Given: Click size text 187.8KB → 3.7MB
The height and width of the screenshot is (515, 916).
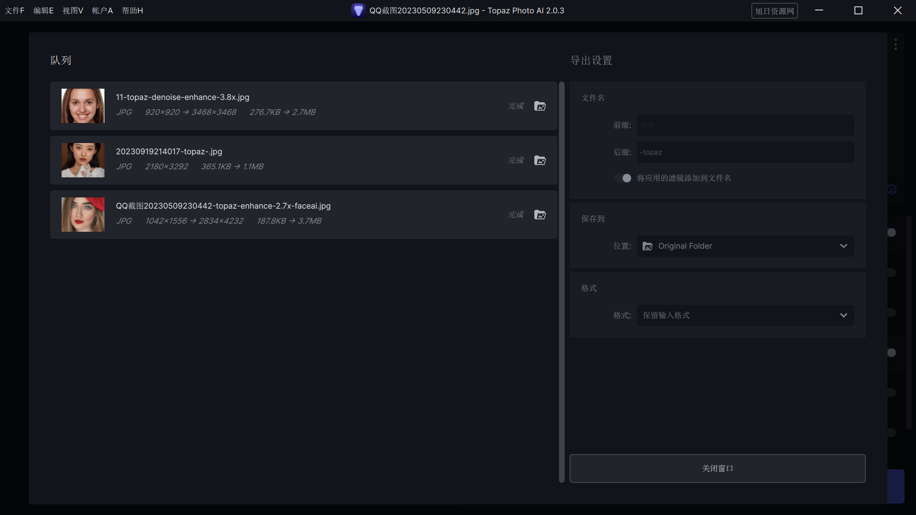Looking at the screenshot, I should (x=289, y=221).
